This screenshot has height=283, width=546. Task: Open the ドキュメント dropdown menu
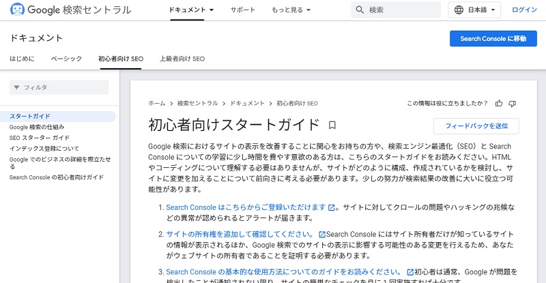click(191, 10)
